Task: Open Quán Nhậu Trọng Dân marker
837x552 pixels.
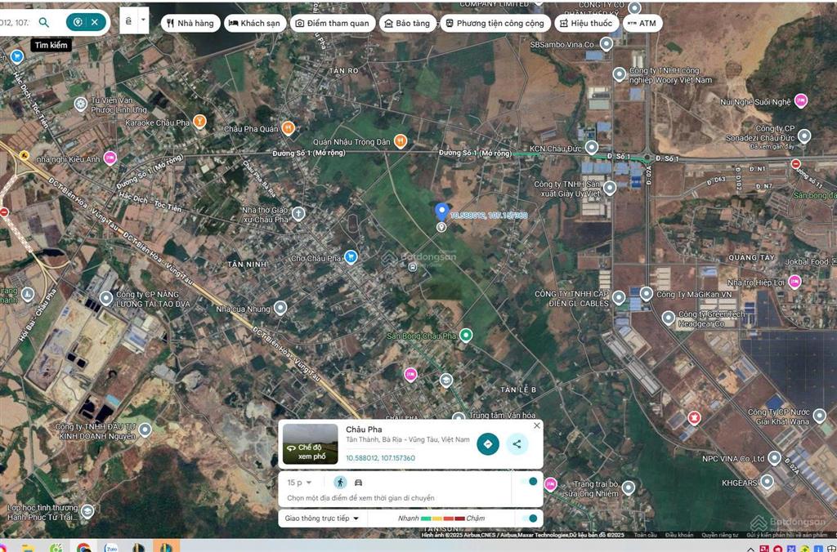Action: 400,140
